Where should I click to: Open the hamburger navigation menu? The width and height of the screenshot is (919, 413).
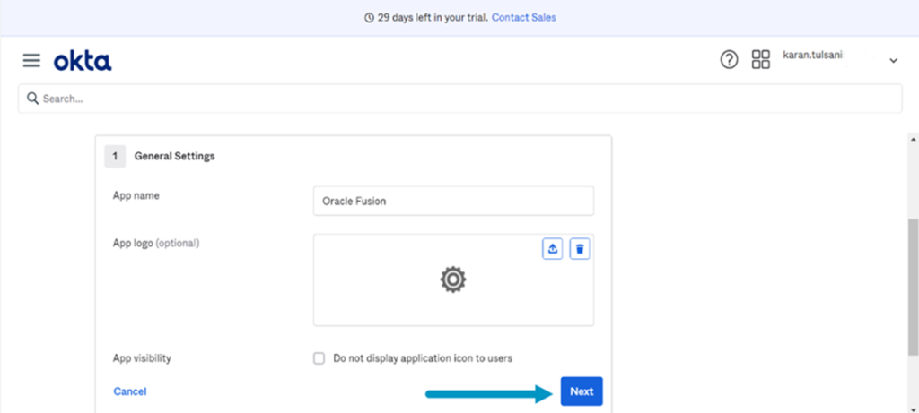pyautogui.click(x=31, y=60)
